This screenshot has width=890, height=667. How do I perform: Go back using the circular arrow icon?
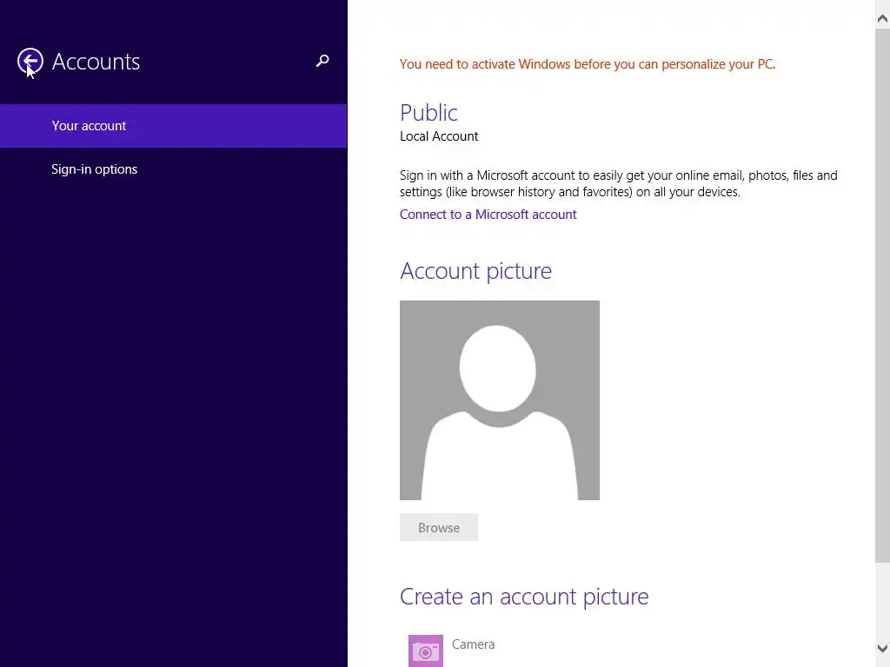[x=30, y=61]
